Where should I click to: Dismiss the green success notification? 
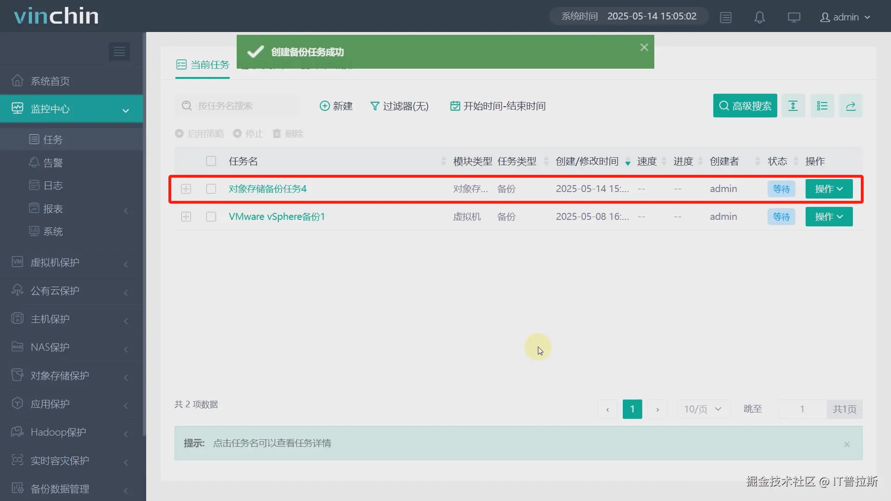pos(644,47)
